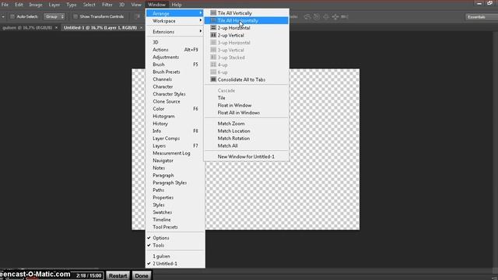Select the 3D rotate mode icon
Screen dimensions: 498x280
click(x=307, y=16)
